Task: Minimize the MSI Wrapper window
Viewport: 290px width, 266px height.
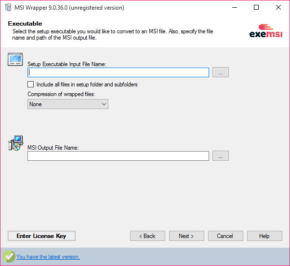Action: [x=235, y=7]
